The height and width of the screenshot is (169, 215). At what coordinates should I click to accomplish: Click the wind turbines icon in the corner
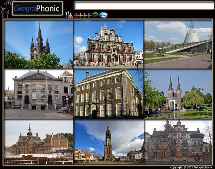[x=5, y=12]
